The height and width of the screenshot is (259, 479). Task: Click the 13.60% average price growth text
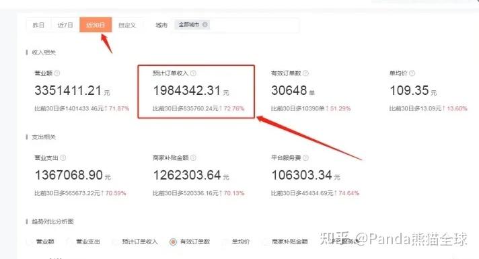click(x=457, y=108)
